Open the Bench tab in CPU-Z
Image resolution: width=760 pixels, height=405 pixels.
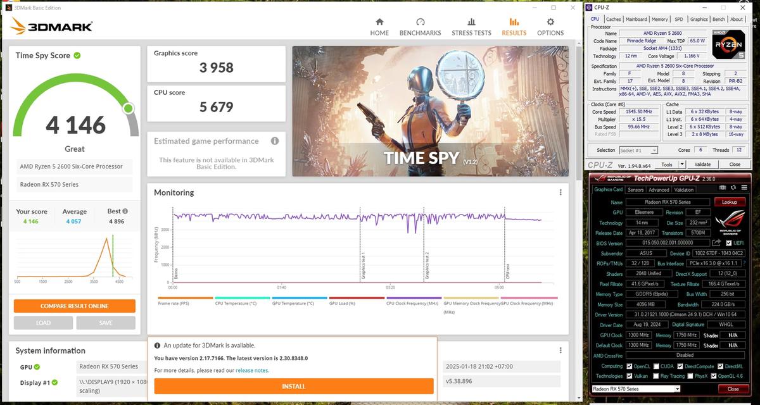(719, 19)
